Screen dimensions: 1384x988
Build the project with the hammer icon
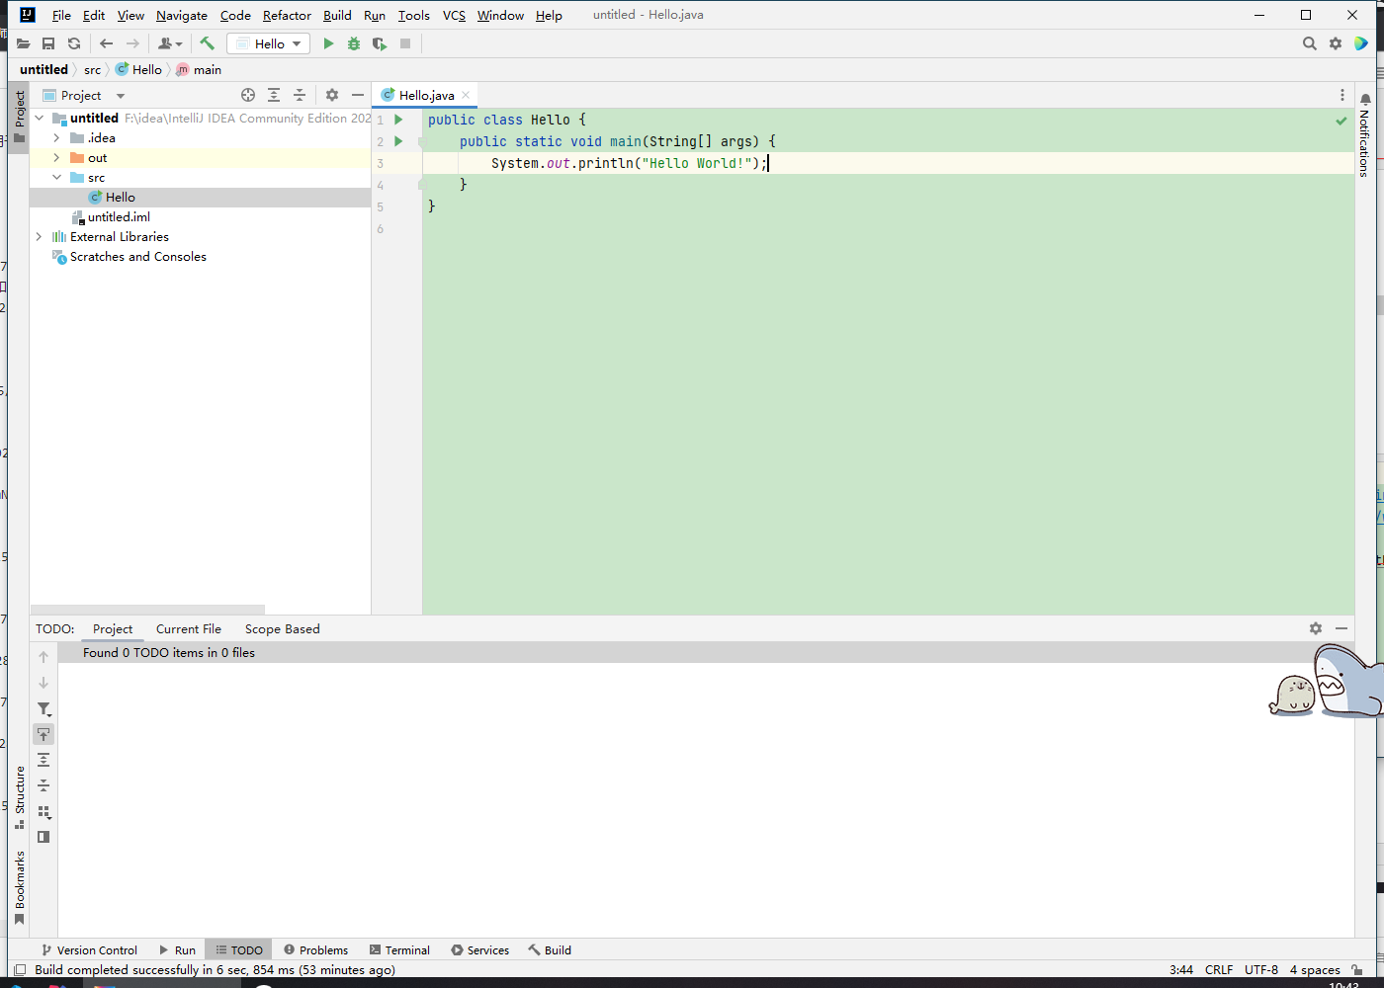tap(207, 43)
